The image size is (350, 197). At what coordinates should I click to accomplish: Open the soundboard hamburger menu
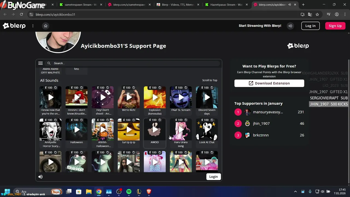click(40, 63)
